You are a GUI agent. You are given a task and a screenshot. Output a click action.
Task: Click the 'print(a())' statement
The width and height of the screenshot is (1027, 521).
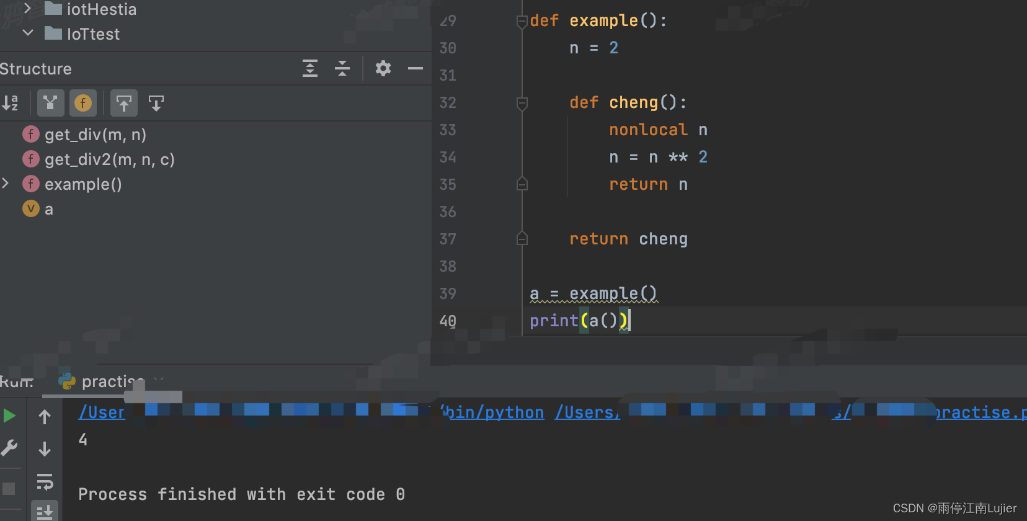579,321
